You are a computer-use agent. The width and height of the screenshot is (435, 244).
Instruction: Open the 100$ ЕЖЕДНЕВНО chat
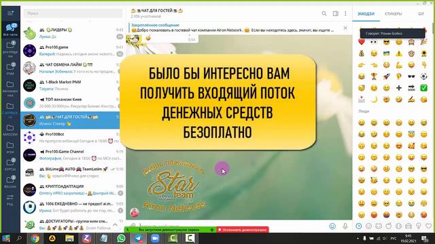pyautogui.click(x=73, y=207)
